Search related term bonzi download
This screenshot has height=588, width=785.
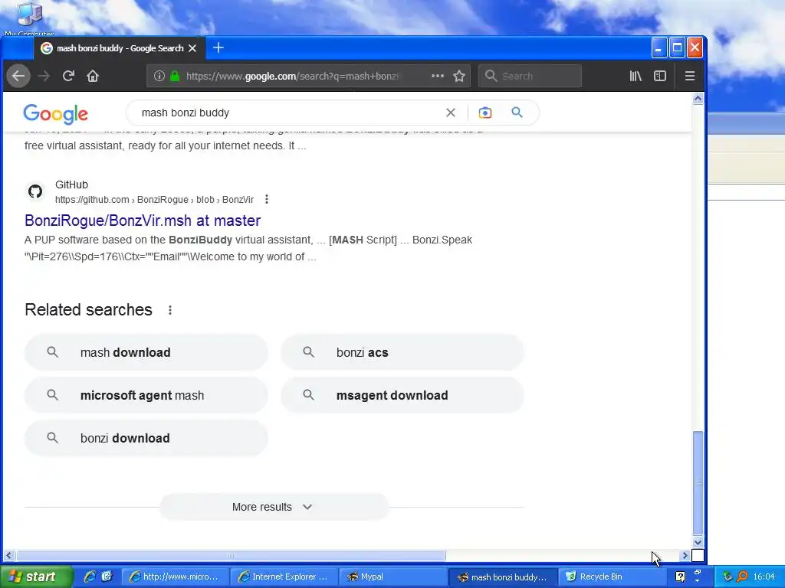pyautogui.click(x=146, y=439)
